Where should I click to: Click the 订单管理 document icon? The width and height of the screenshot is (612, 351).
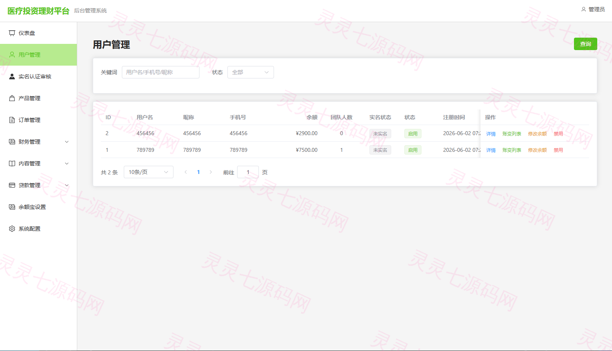tap(12, 120)
